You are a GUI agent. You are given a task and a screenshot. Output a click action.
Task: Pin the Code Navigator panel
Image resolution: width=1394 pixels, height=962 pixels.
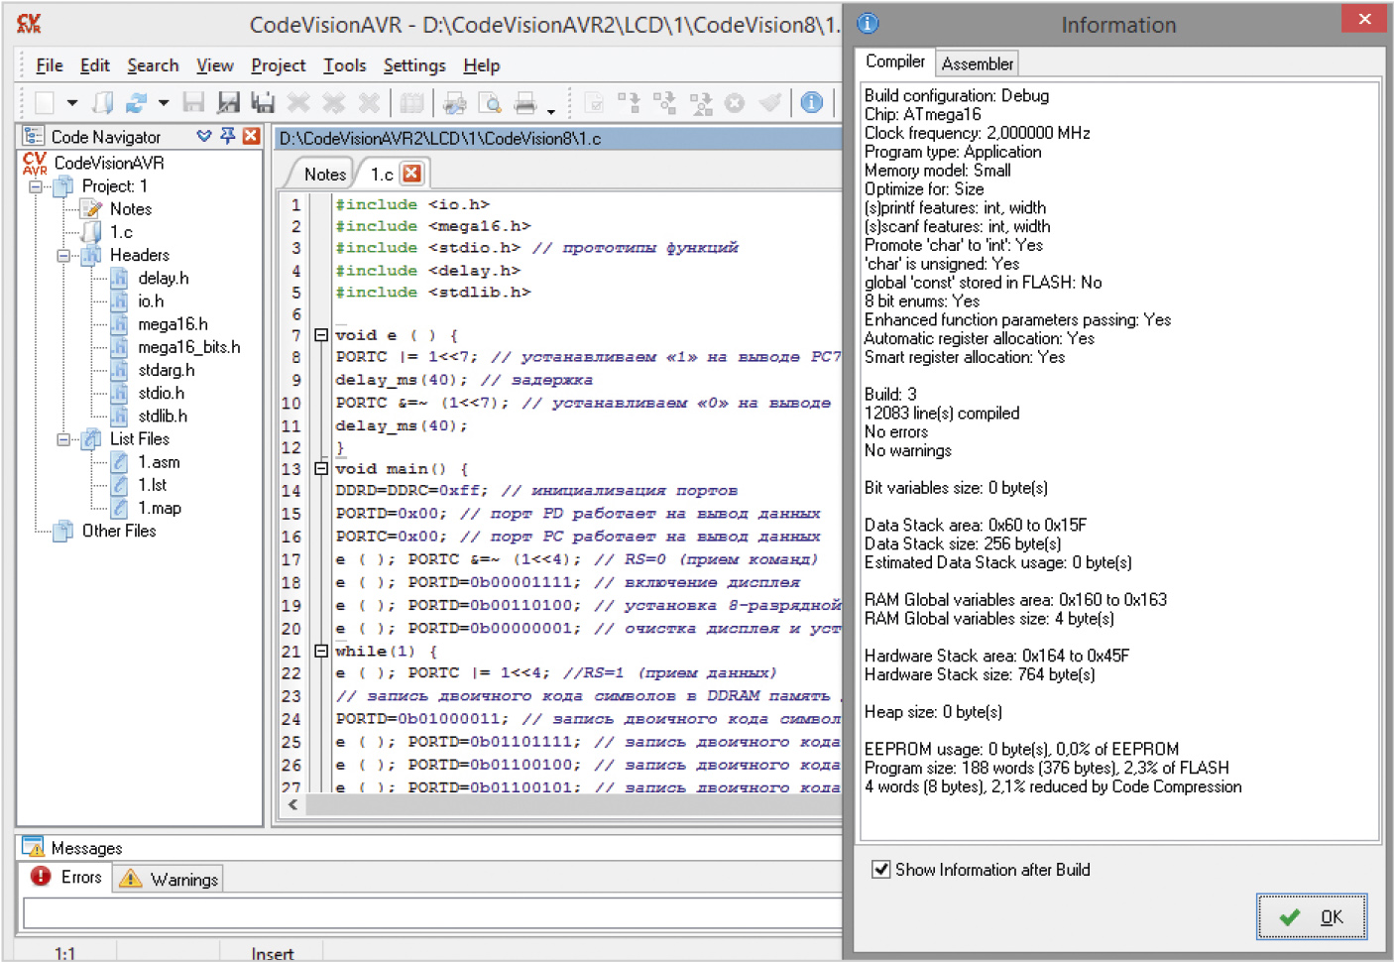click(228, 136)
